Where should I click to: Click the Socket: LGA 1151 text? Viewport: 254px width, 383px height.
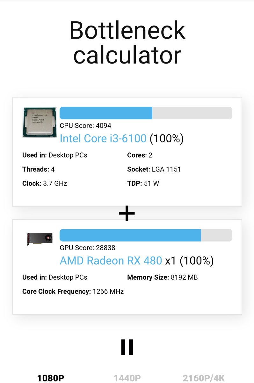click(154, 169)
